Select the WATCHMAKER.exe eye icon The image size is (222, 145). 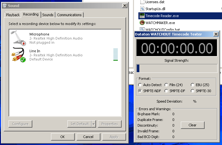[142, 22]
